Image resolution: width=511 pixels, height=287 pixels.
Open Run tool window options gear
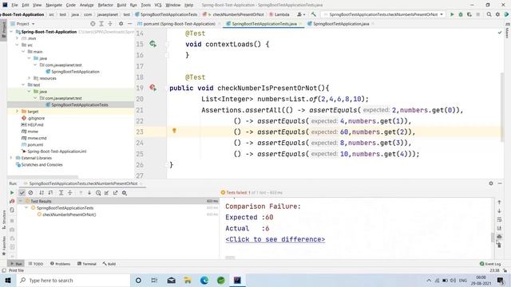click(491, 183)
